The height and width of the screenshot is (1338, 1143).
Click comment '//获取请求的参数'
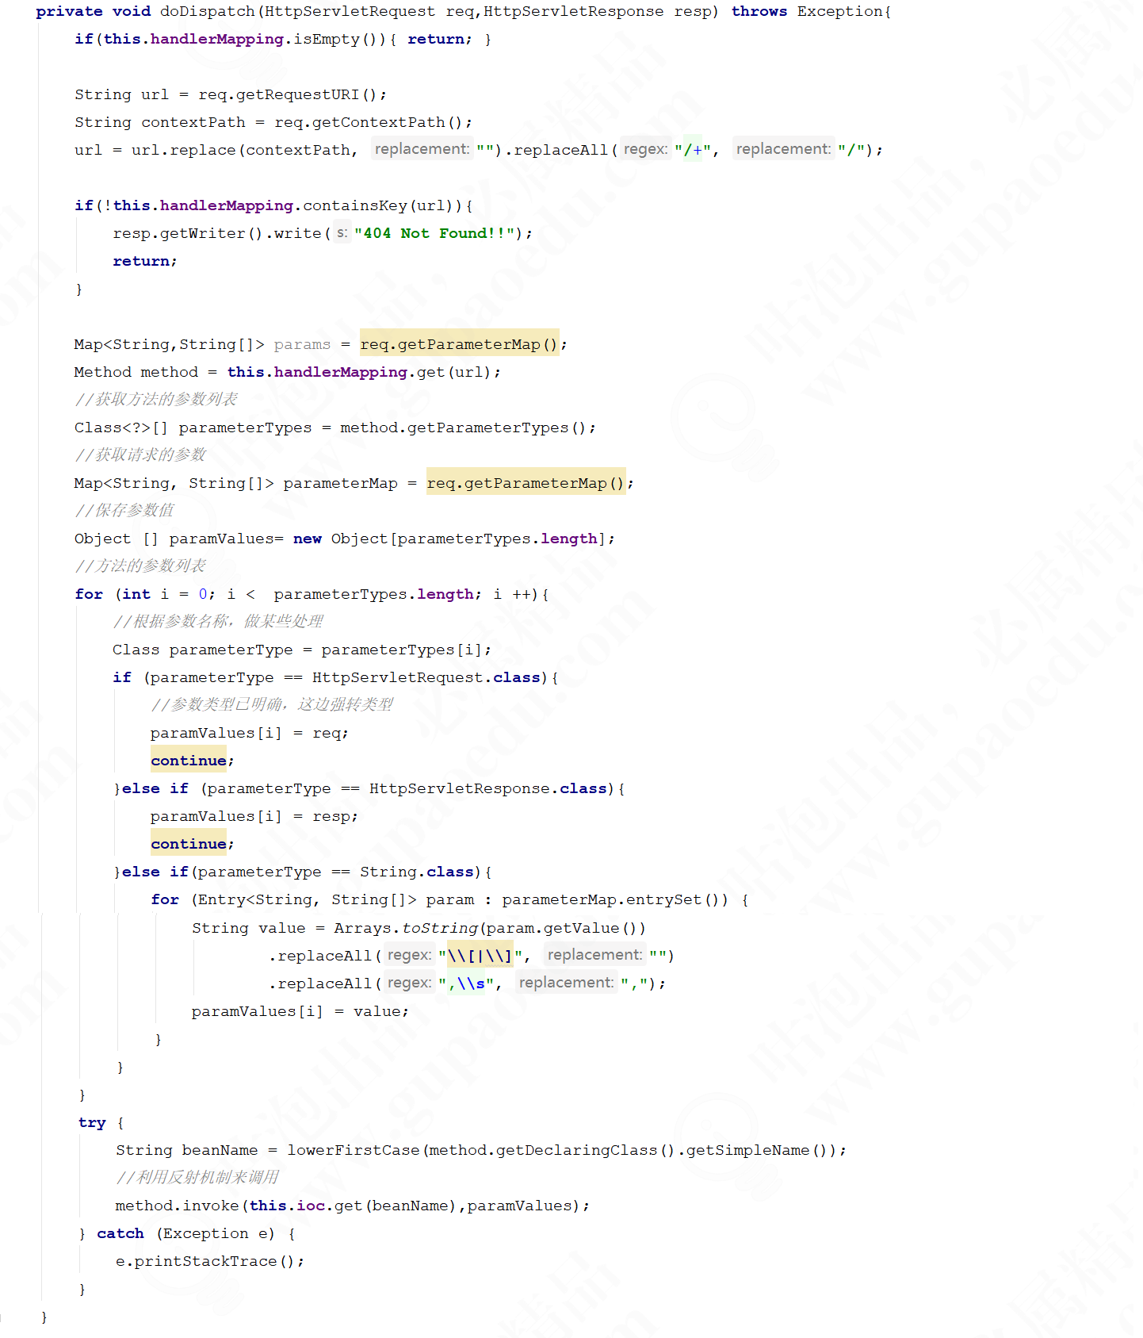click(x=140, y=455)
